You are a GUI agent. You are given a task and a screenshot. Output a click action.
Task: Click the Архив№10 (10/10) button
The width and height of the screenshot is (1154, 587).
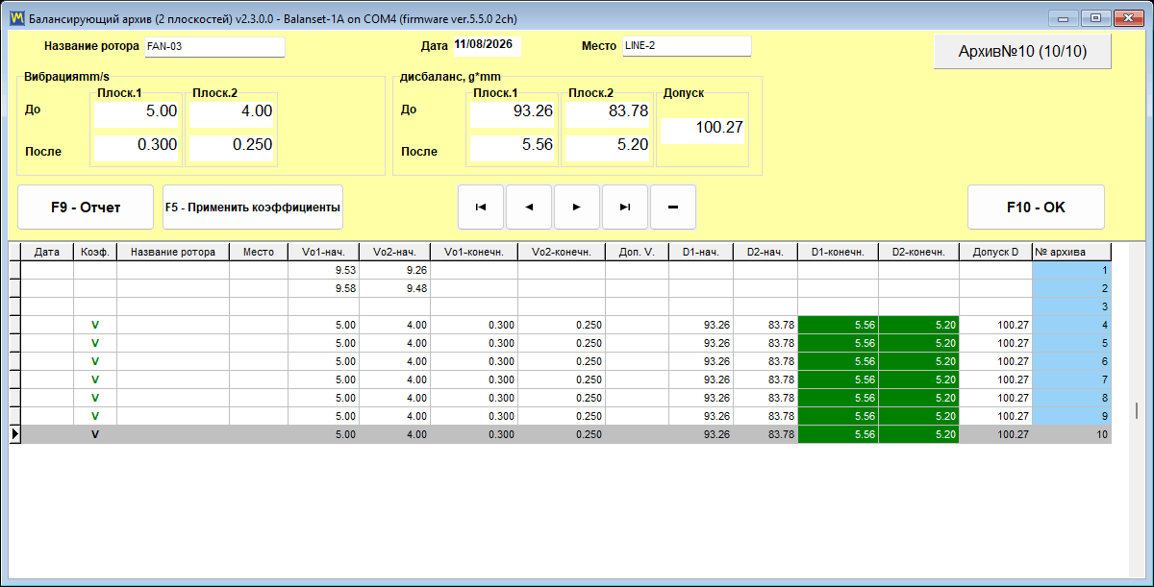[1022, 52]
